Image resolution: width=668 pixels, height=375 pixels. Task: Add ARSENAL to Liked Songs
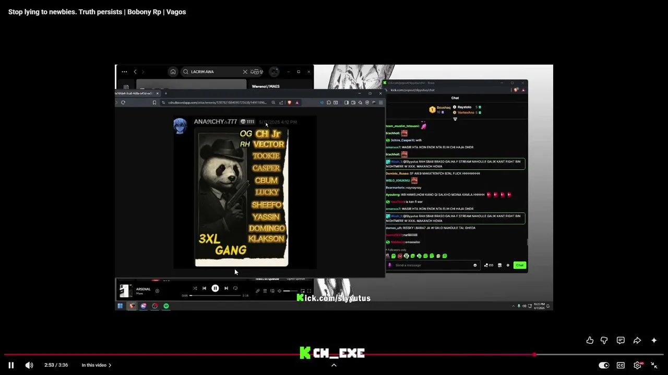157,291
